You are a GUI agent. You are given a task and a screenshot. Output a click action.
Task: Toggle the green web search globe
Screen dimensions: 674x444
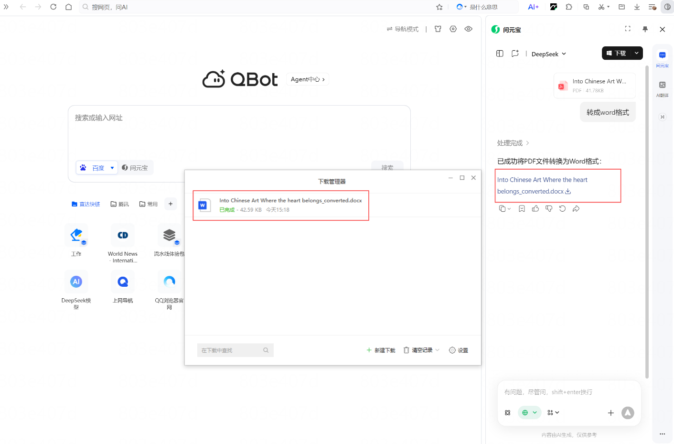click(x=529, y=412)
